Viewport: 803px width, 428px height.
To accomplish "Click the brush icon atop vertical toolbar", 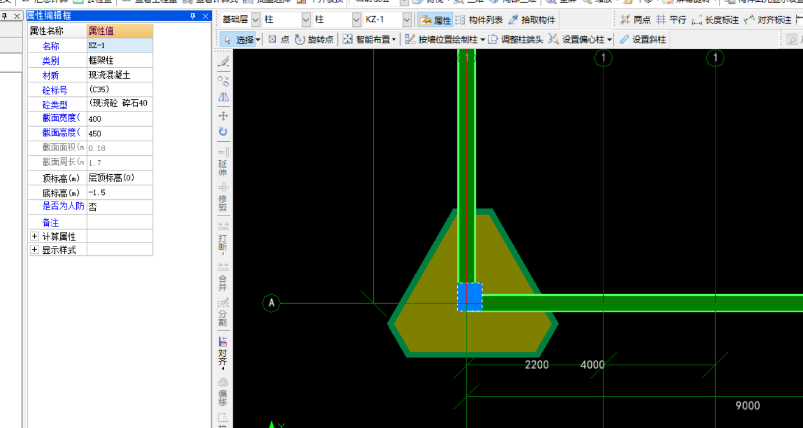I will [223, 62].
